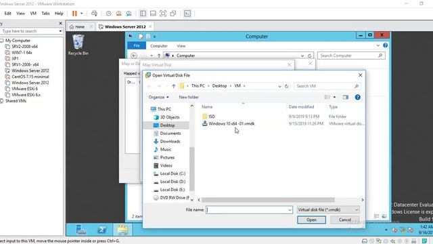Open the Help menu
This screenshot has width=433, height=244.
pyautogui.click(x=59, y=14)
